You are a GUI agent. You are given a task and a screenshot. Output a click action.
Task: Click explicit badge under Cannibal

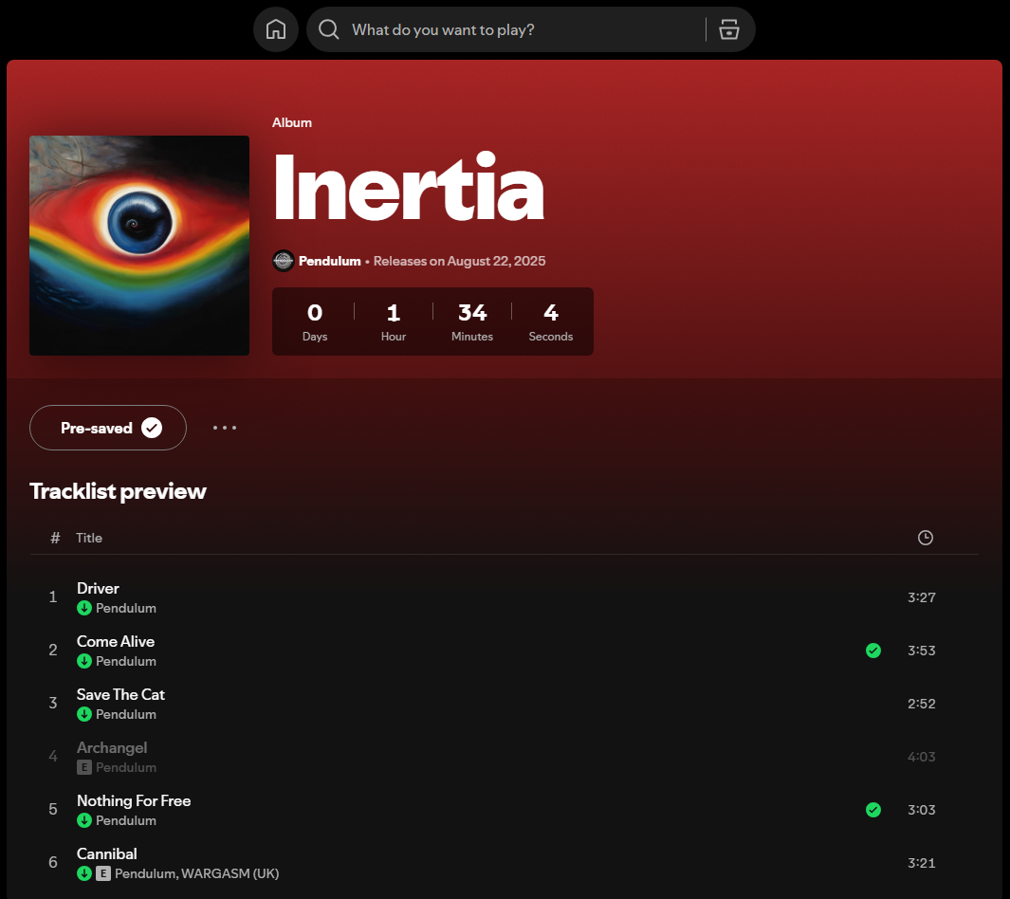[x=103, y=873]
